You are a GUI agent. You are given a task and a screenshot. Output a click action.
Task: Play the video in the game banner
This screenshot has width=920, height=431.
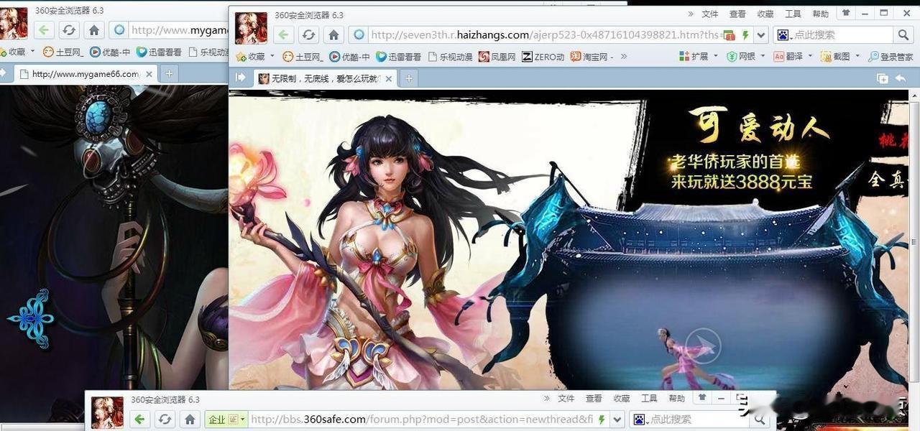pos(702,346)
